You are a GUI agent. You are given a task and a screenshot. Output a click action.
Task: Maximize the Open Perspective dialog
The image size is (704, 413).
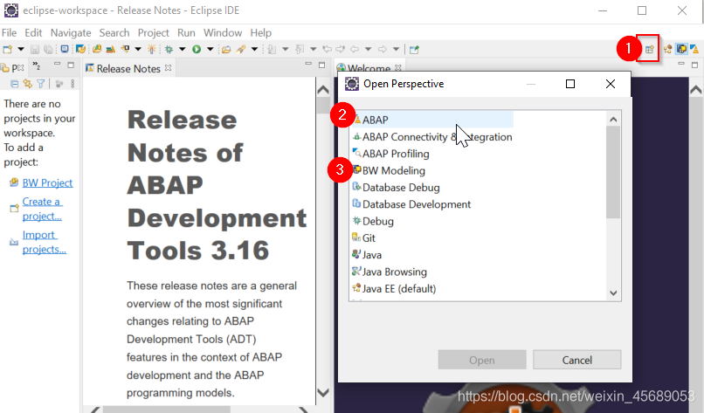click(570, 84)
